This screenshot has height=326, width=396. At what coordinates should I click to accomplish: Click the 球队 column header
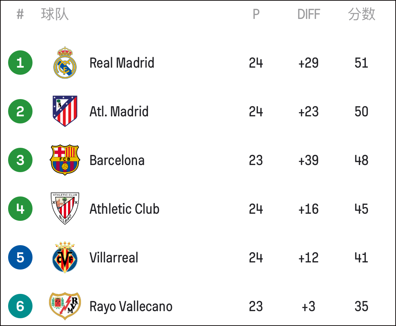55,14
